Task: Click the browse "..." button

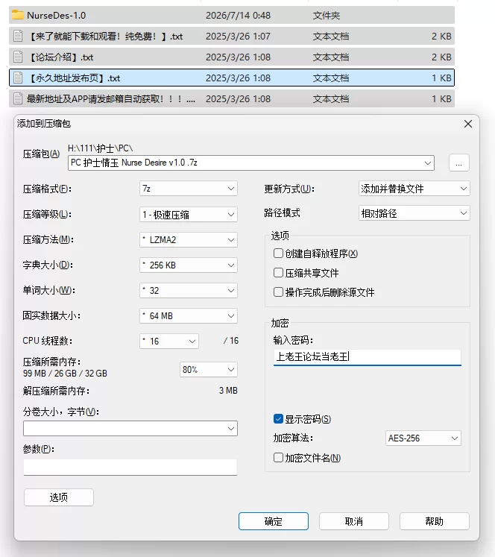Action: point(458,163)
